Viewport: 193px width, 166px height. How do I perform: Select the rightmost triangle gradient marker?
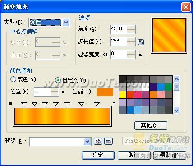point(96,104)
